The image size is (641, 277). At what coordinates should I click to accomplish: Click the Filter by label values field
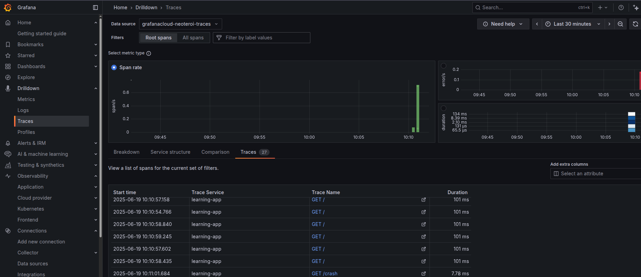tap(262, 38)
